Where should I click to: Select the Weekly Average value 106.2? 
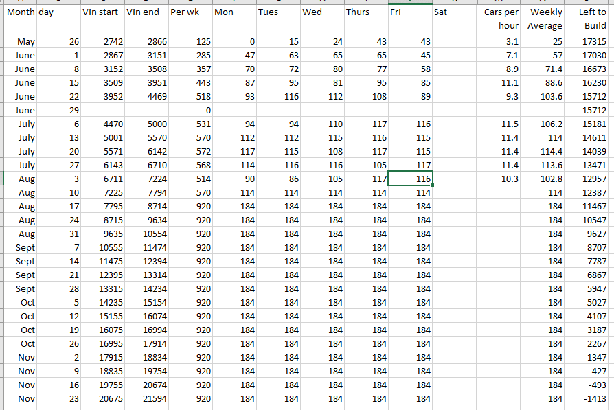543,124
